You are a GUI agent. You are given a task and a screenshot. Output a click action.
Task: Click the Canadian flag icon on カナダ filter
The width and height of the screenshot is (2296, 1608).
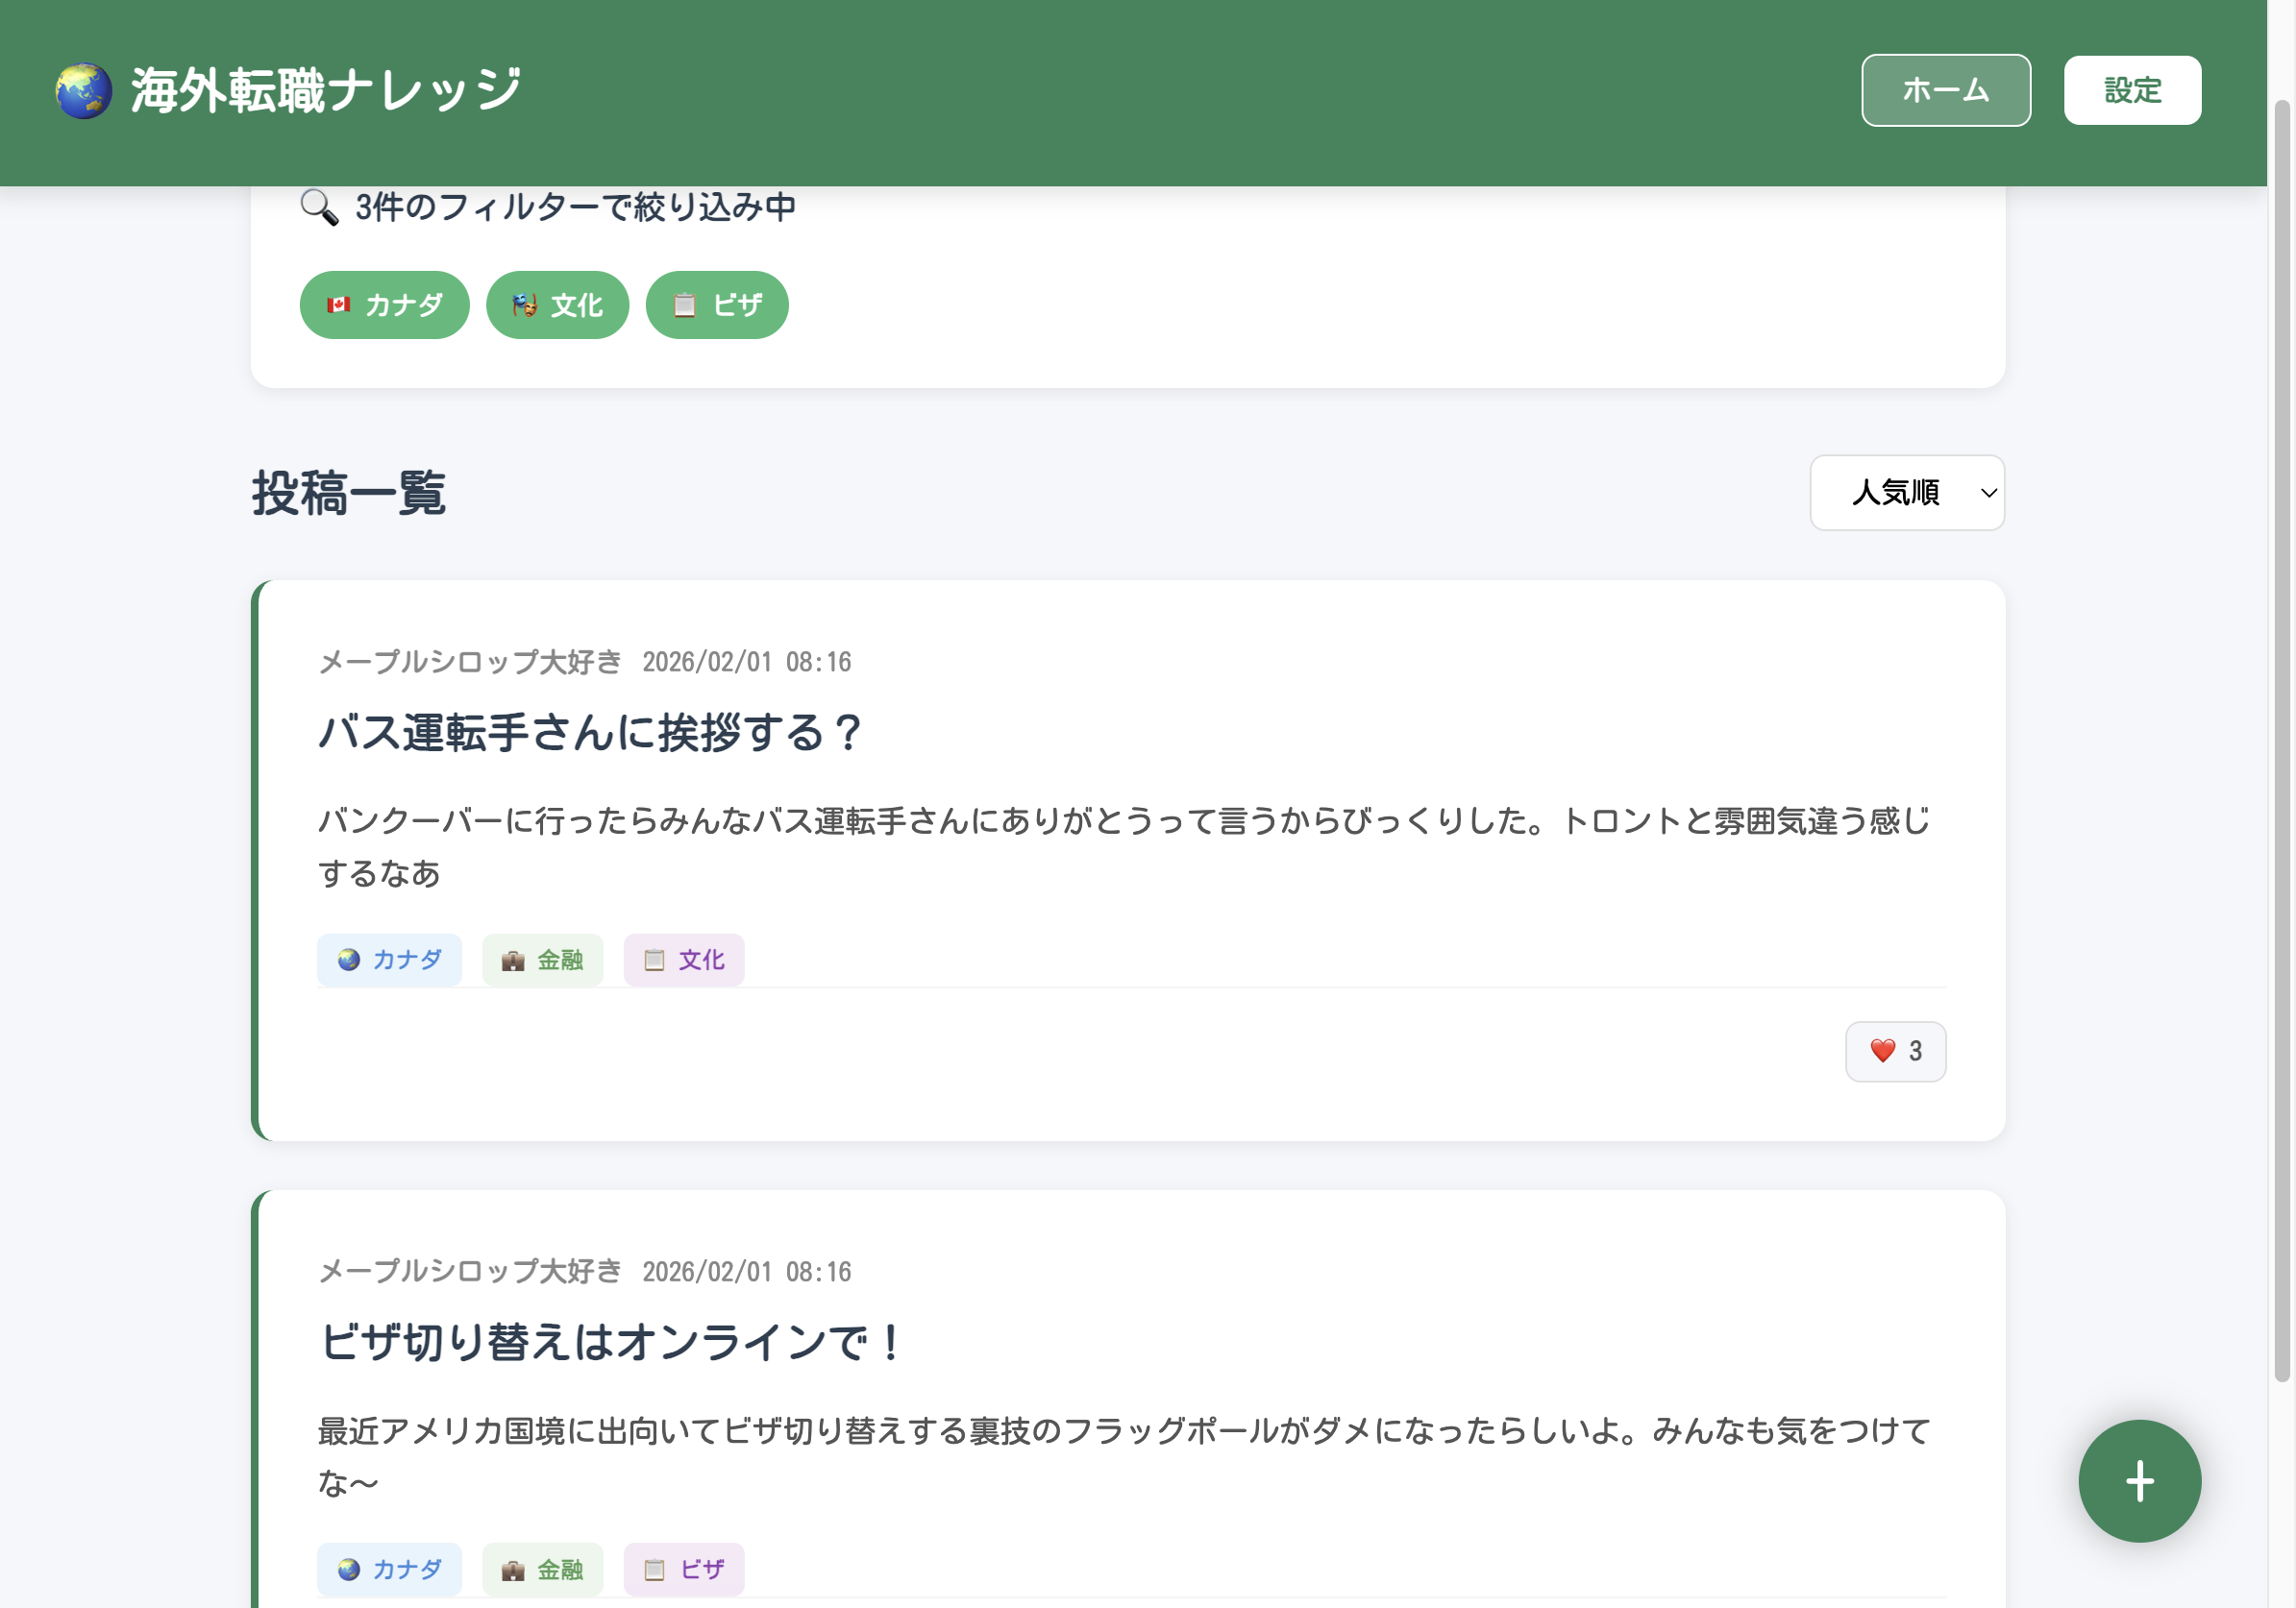pos(339,305)
